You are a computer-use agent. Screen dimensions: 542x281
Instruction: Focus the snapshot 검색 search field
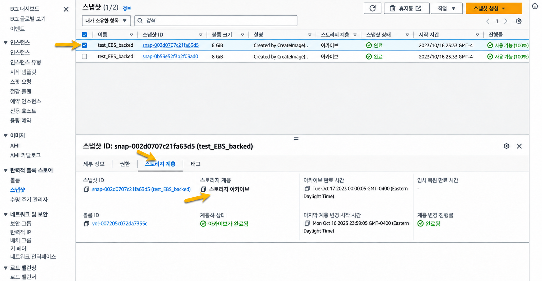coord(216,21)
